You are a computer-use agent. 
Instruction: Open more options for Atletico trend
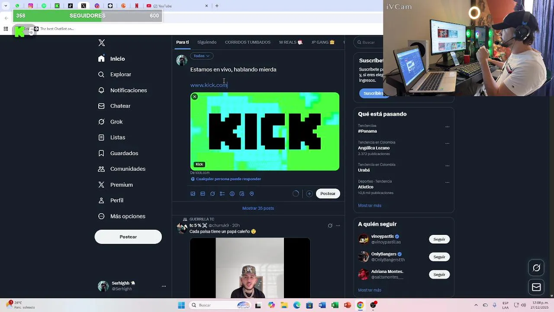447,182
